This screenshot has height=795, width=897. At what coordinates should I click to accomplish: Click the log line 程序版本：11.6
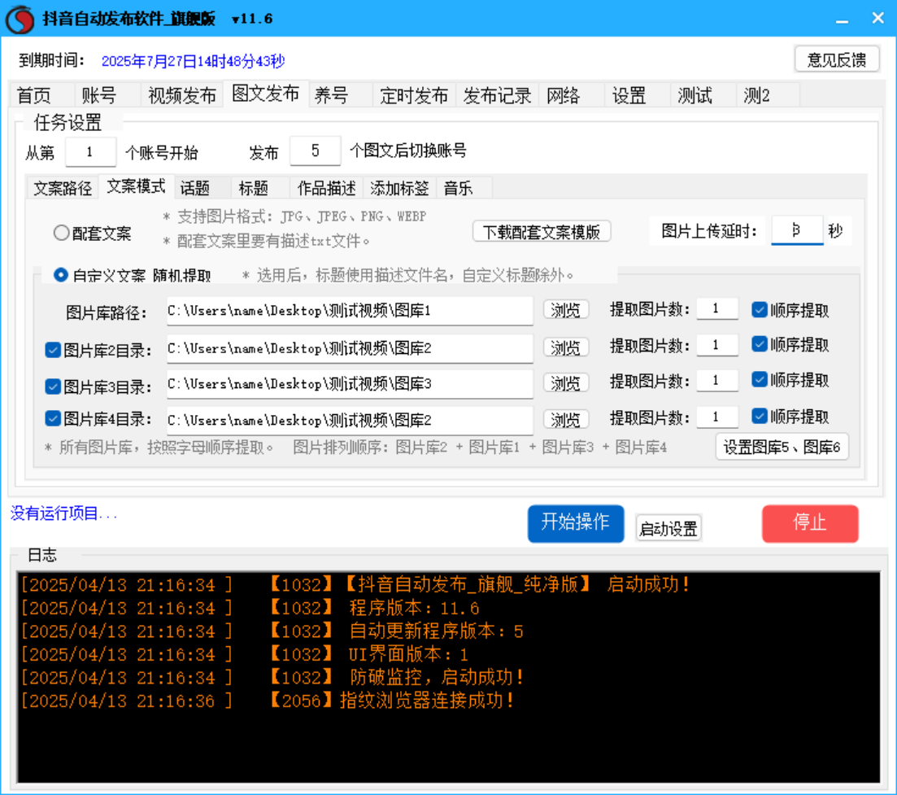tap(250, 609)
